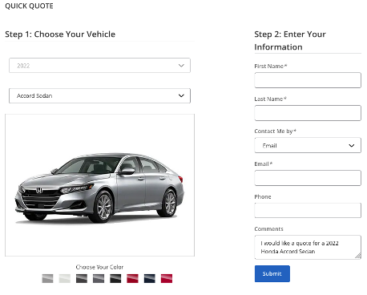Image resolution: width=367 pixels, height=295 pixels.
Task: Submit the quick quote form
Action: pyautogui.click(x=272, y=273)
